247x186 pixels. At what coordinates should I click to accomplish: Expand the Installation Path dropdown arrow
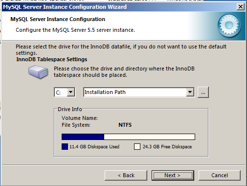[x=190, y=92]
